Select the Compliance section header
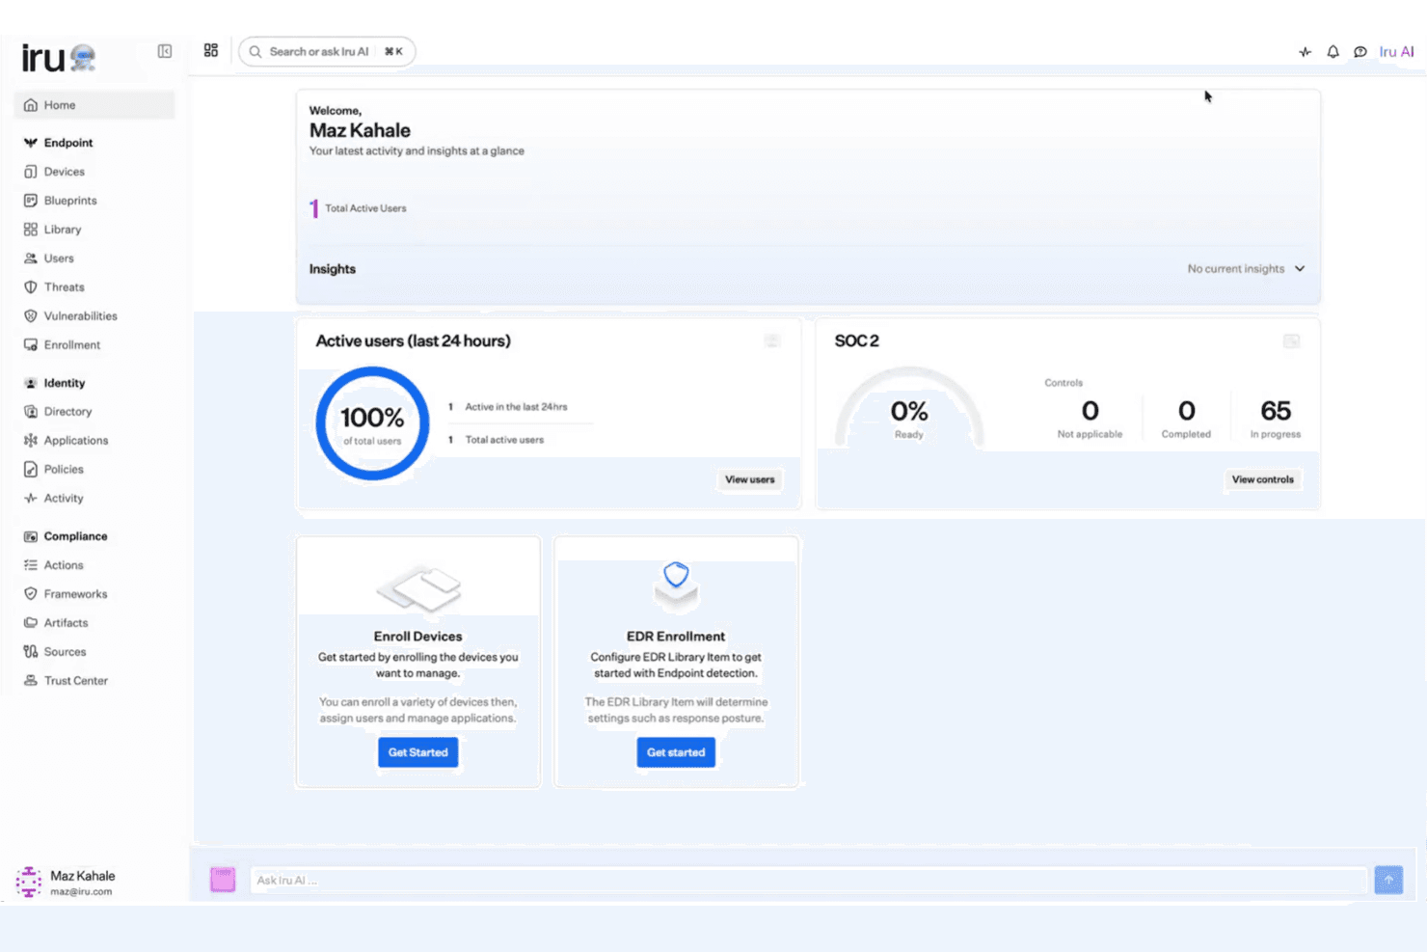Image resolution: width=1427 pixels, height=952 pixels. (x=75, y=536)
